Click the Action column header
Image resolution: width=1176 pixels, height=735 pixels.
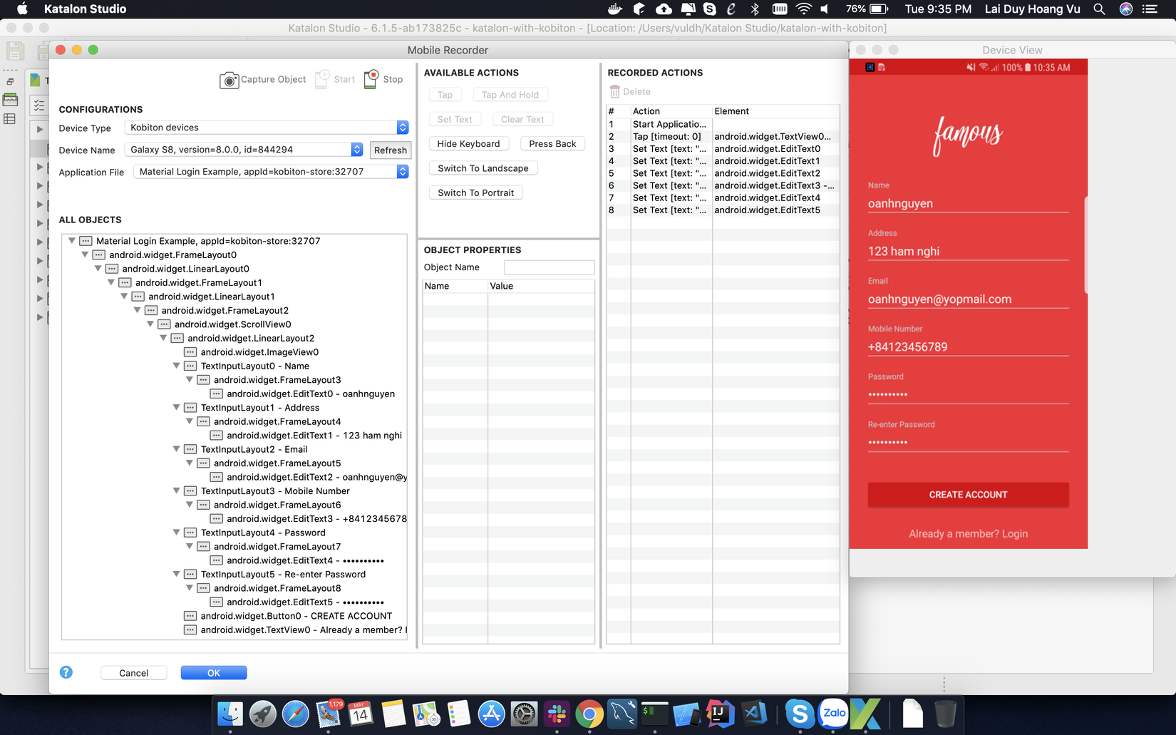[671, 111]
